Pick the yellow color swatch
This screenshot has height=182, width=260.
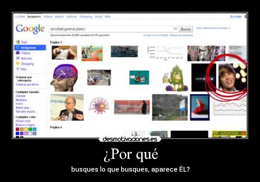(26, 129)
